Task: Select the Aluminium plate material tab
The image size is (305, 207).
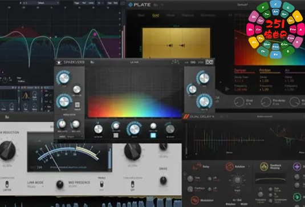Action: 208,15
